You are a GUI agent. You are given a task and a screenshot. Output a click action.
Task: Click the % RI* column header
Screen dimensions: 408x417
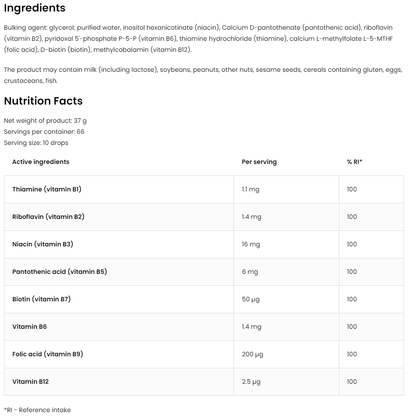click(x=354, y=162)
